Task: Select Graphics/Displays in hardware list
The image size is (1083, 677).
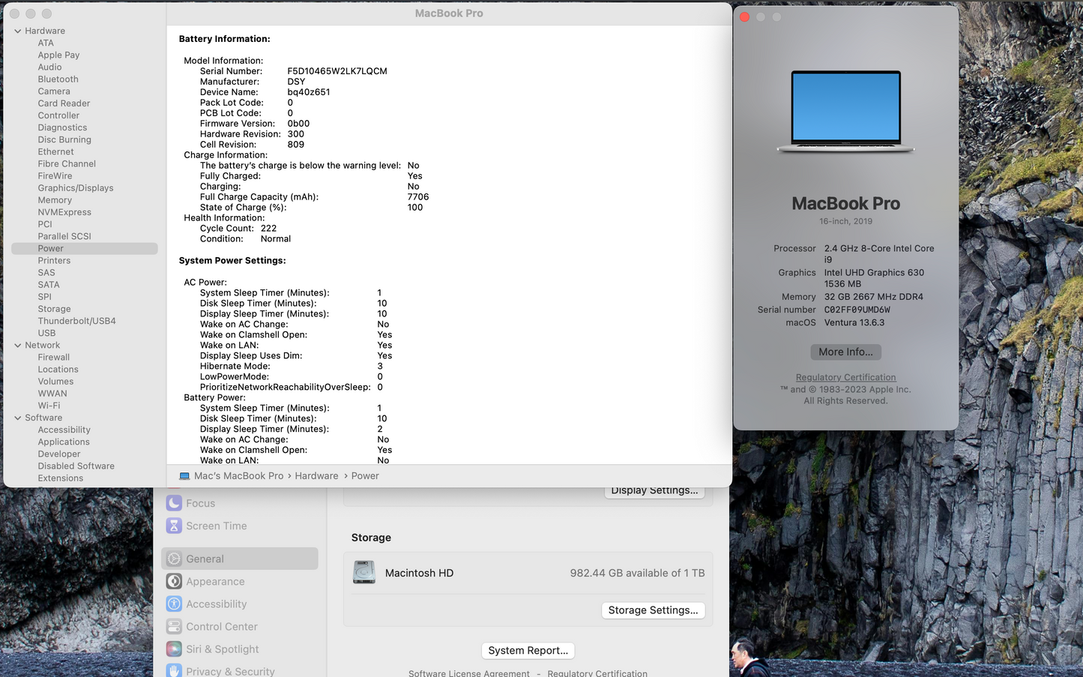Action: pyautogui.click(x=76, y=188)
